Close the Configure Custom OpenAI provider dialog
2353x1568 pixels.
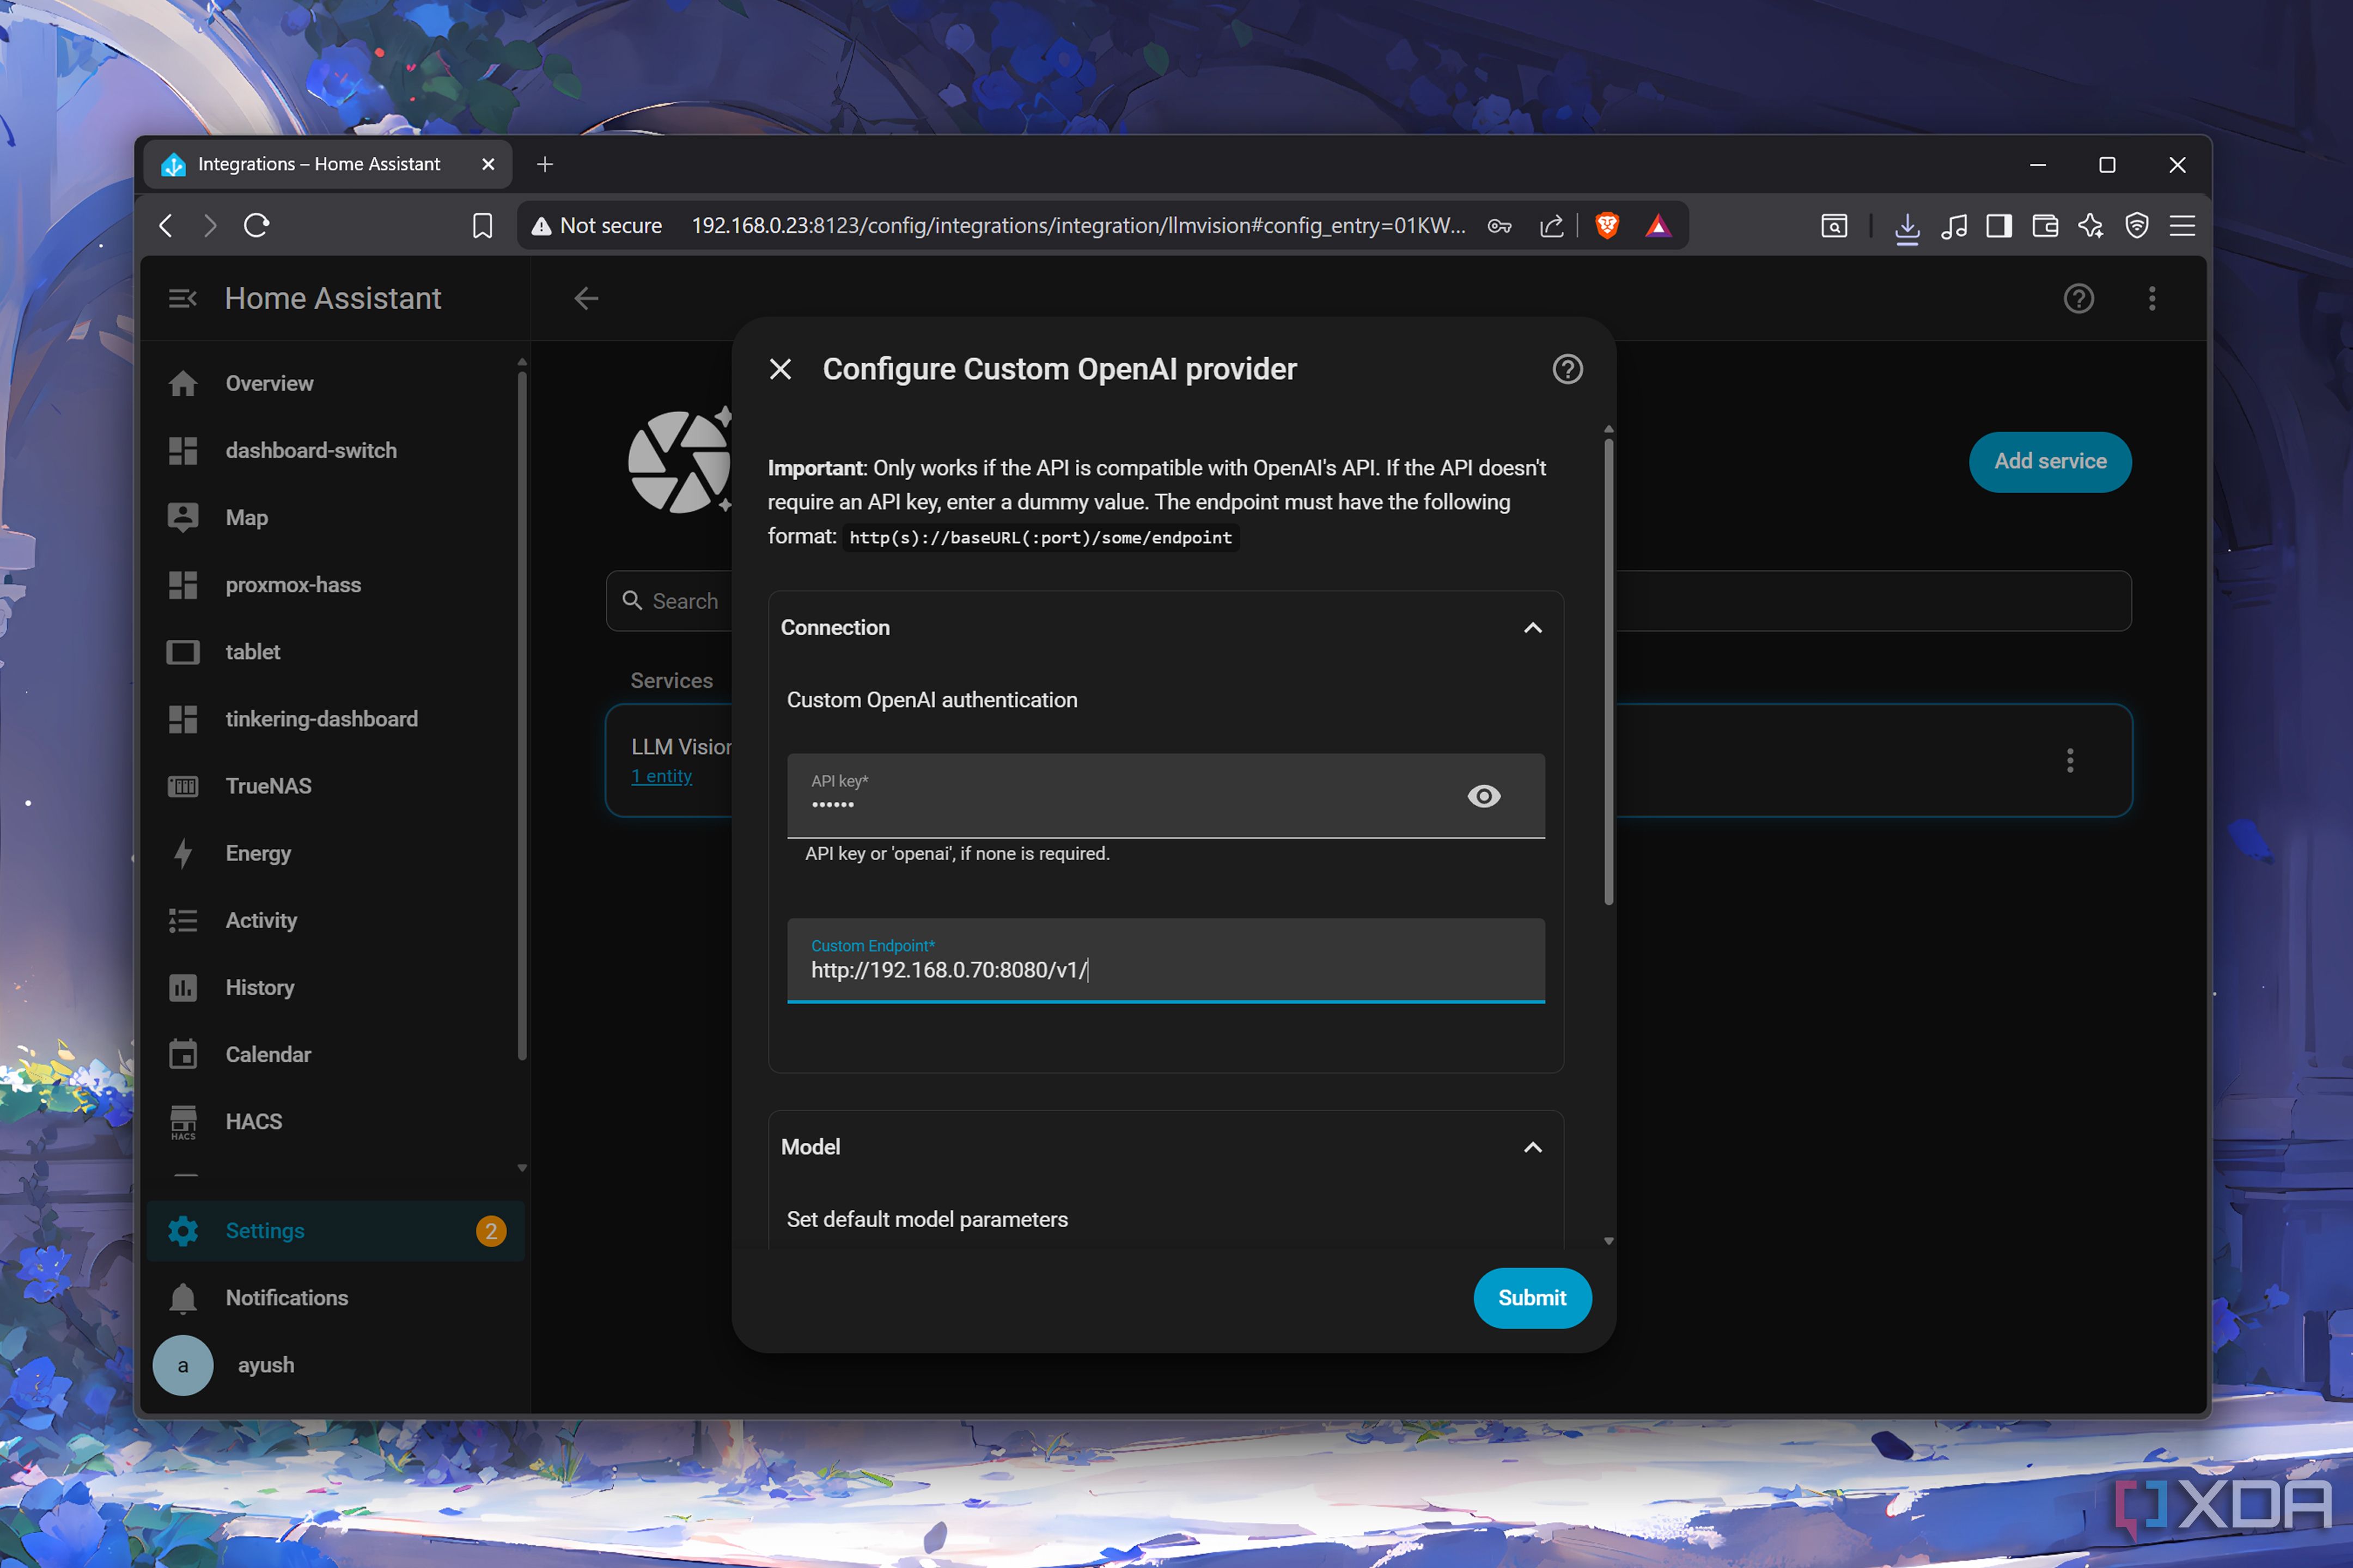781,369
